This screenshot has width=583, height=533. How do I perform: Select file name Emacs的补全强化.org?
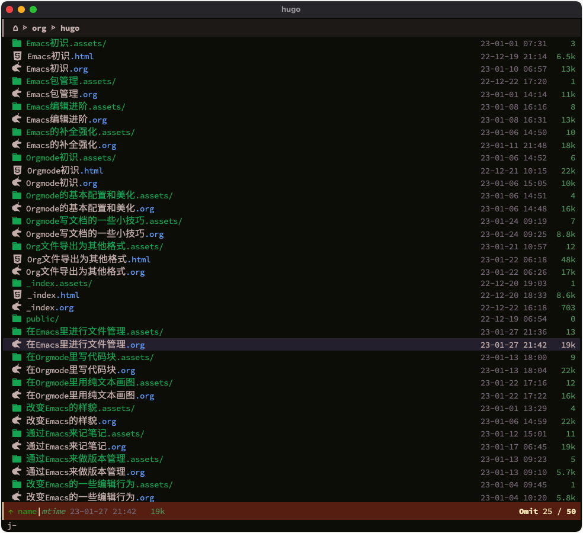(71, 145)
